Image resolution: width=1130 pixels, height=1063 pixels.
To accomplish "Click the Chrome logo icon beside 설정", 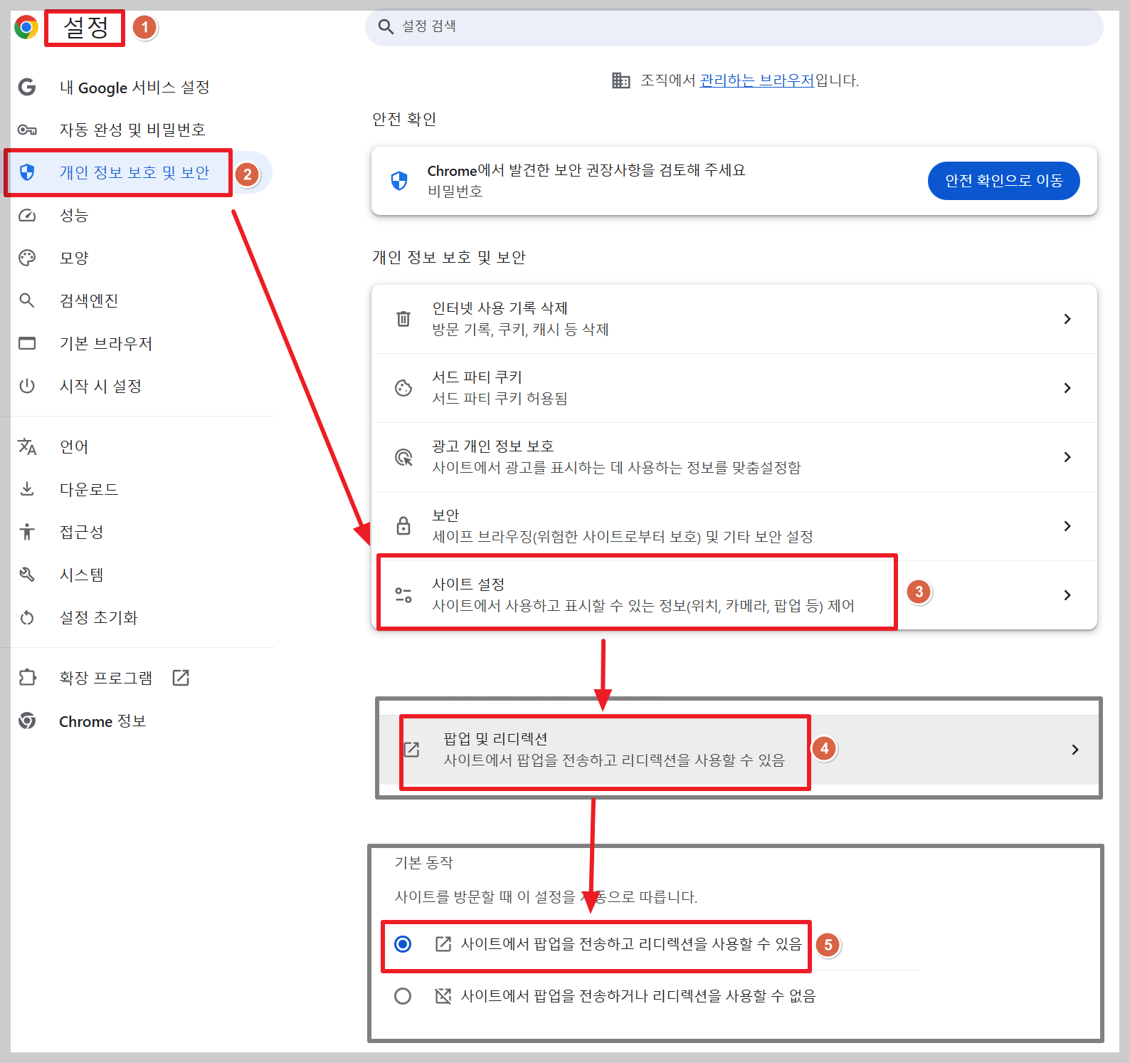I will (26, 27).
